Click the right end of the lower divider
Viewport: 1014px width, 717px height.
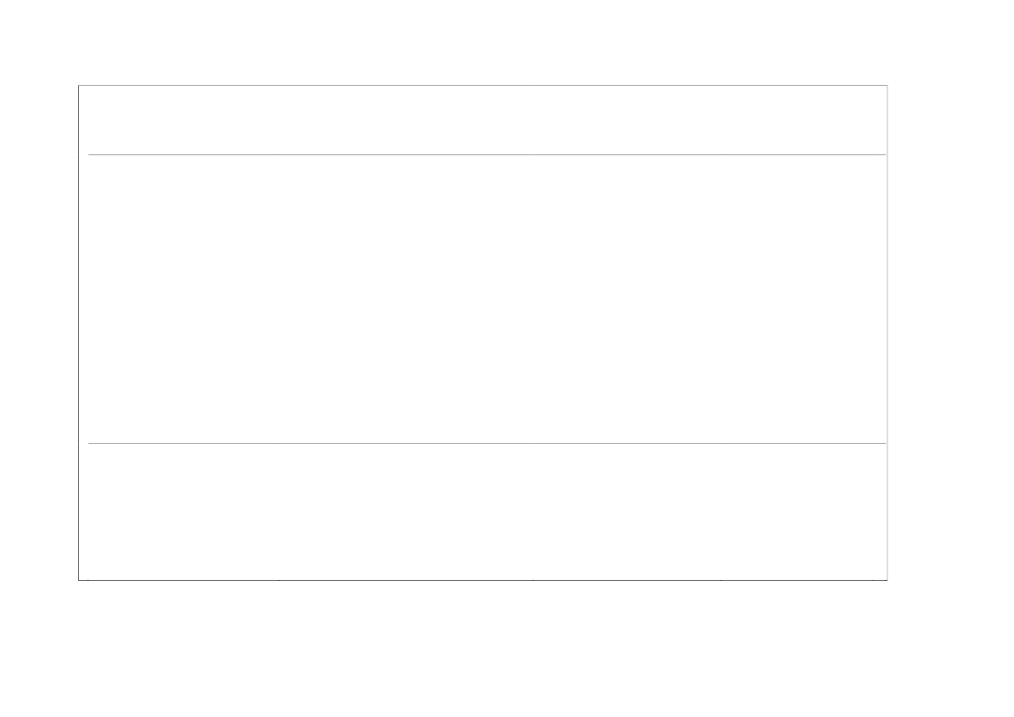coord(884,444)
